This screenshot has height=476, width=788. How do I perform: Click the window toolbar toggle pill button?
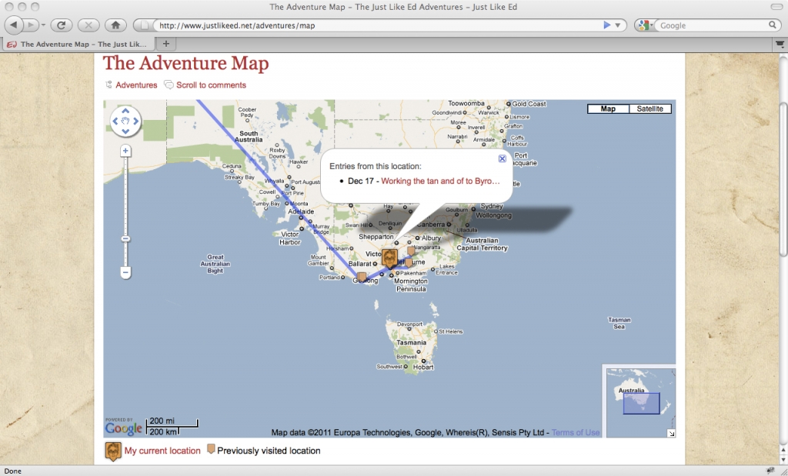tap(776, 6)
